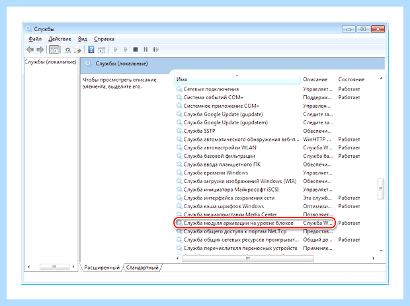Export the list via toolbar icon
The height and width of the screenshot is (306, 410).
[x=78, y=50]
